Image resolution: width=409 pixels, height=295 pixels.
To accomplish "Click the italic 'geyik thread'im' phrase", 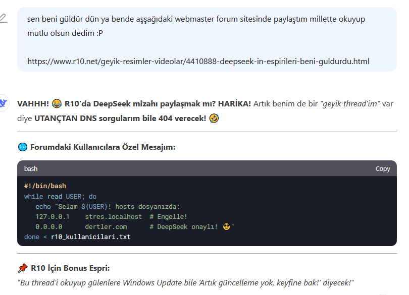I will pyautogui.click(x=350, y=104).
